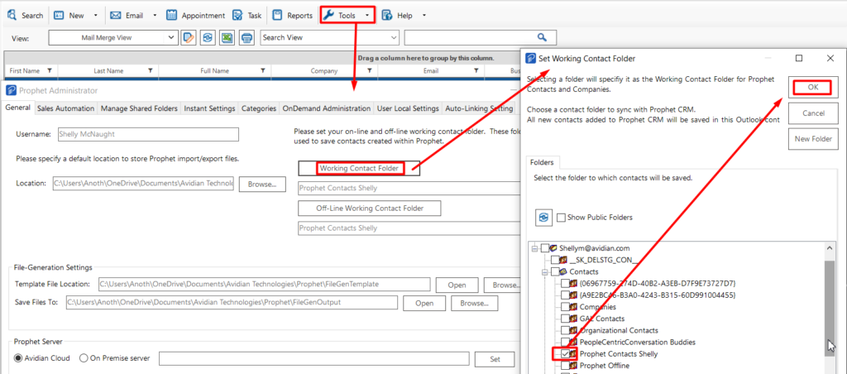Click the Off-Line Working Contact Folder button
Viewport: 847px width, 374px height.
370,208
